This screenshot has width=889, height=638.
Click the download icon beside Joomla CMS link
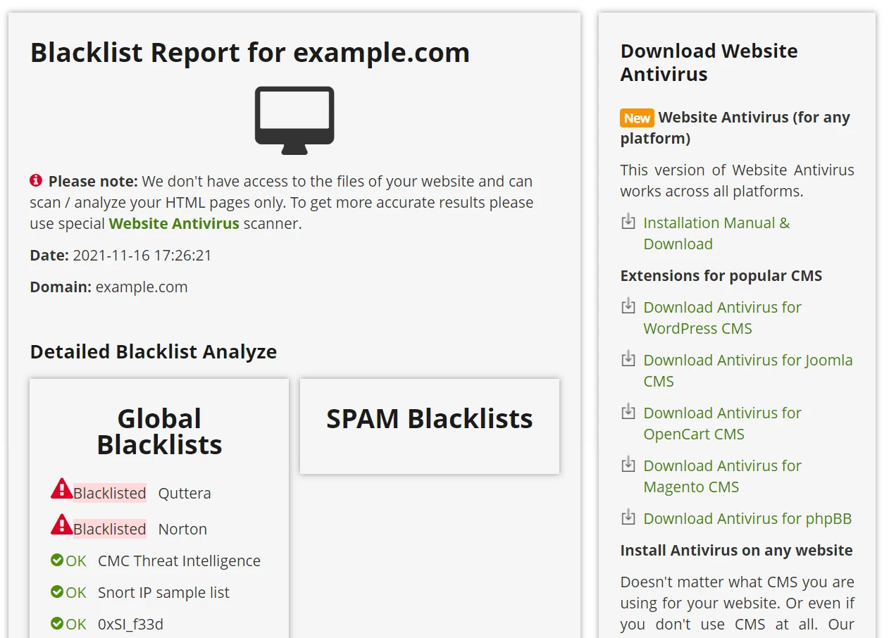(x=628, y=360)
